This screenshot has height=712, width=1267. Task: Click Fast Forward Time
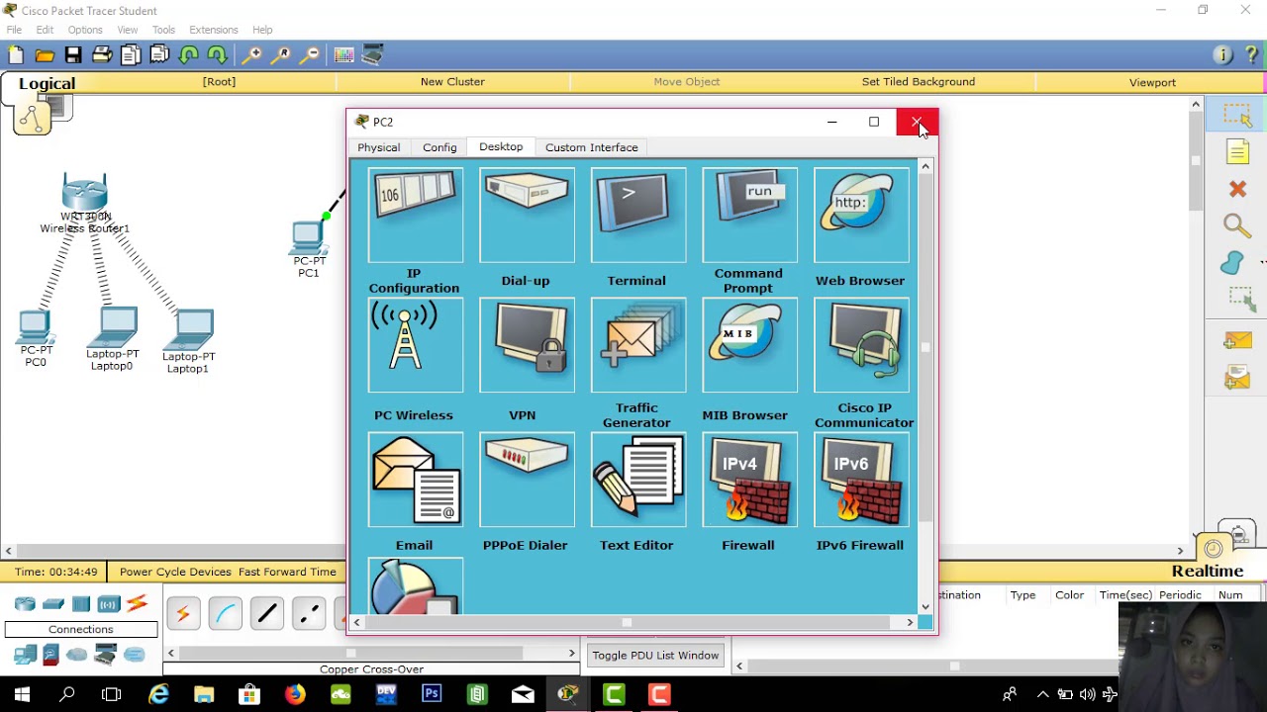(x=288, y=572)
